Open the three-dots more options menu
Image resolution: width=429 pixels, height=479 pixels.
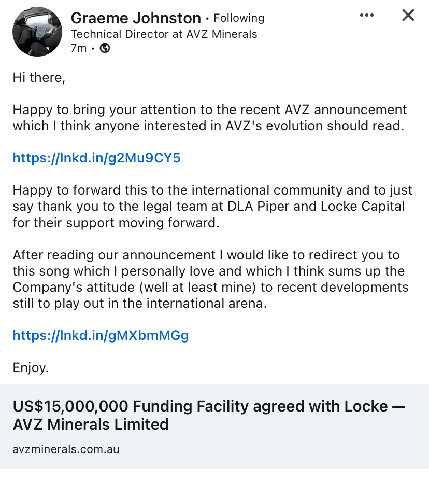click(x=366, y=16)
